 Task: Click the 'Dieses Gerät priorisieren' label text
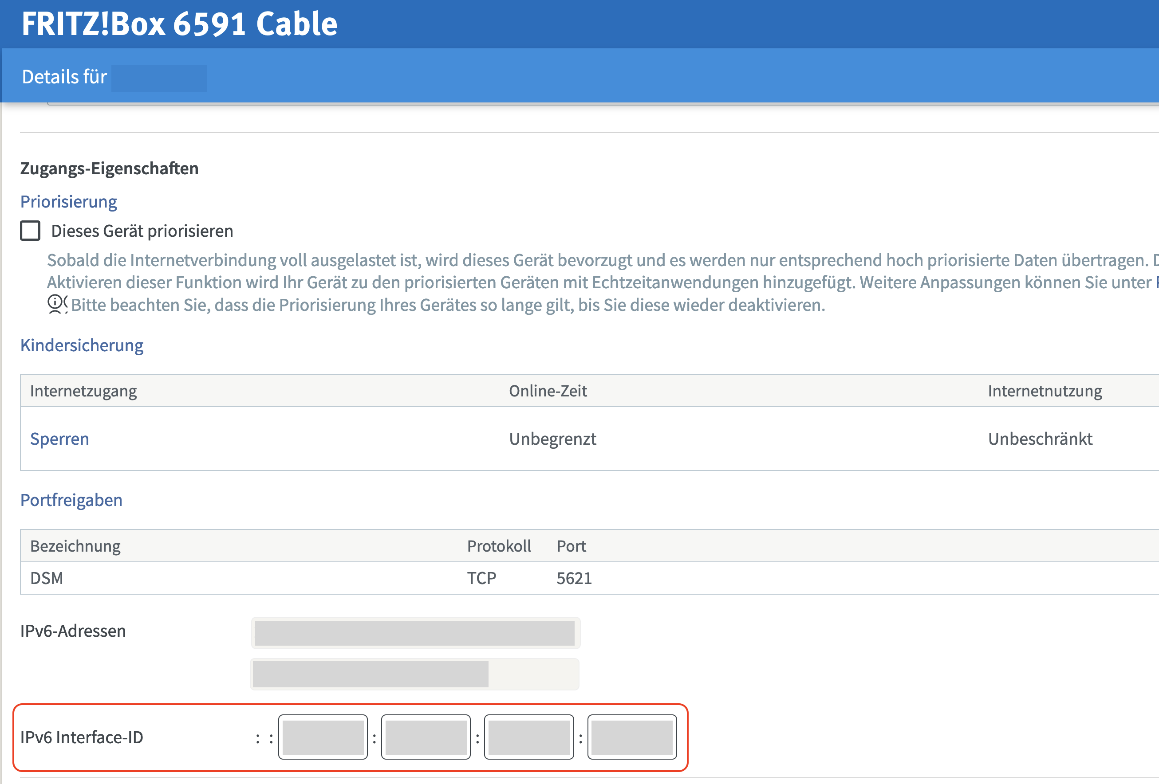click(142, 231)
